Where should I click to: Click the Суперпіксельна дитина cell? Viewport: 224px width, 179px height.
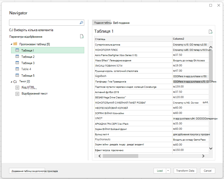coord(133,44)
